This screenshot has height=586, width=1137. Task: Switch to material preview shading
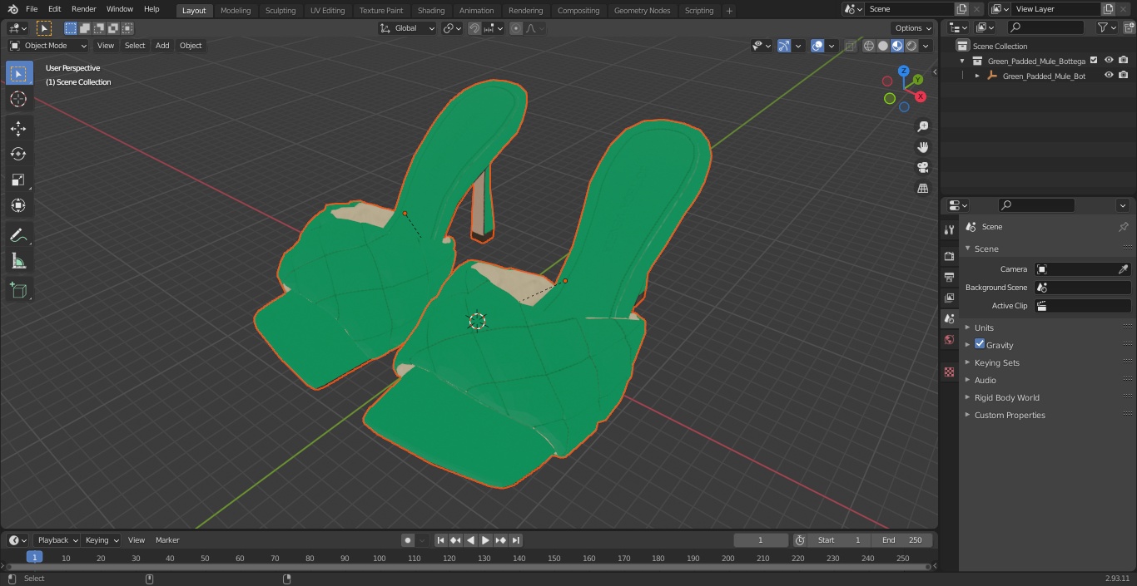coord(897,46)
